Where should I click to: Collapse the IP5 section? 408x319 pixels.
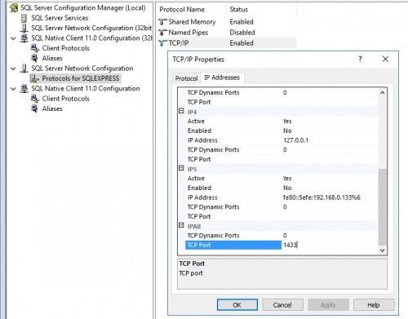181,168
